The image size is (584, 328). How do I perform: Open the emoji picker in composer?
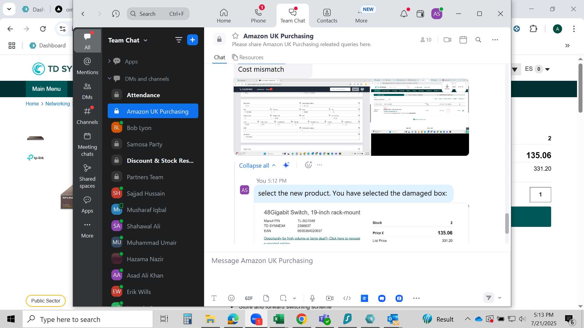[x=231, y=298]
